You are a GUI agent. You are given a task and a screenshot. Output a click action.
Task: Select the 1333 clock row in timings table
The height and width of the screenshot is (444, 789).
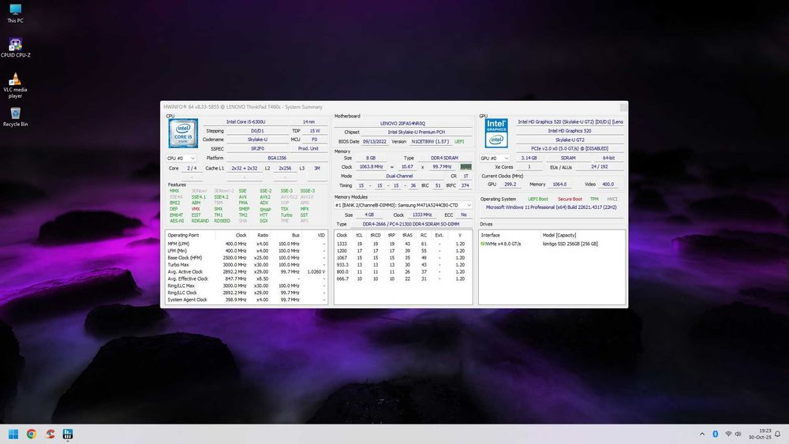tap(402, 244)
